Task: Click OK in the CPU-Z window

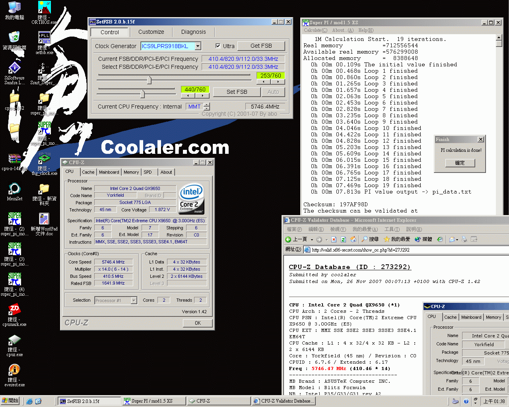Action: (198, 323)
